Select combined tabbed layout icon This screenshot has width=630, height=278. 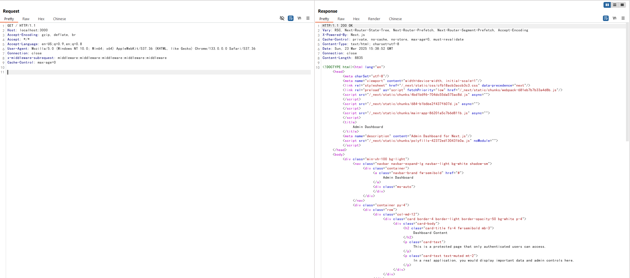click(622, 5)
